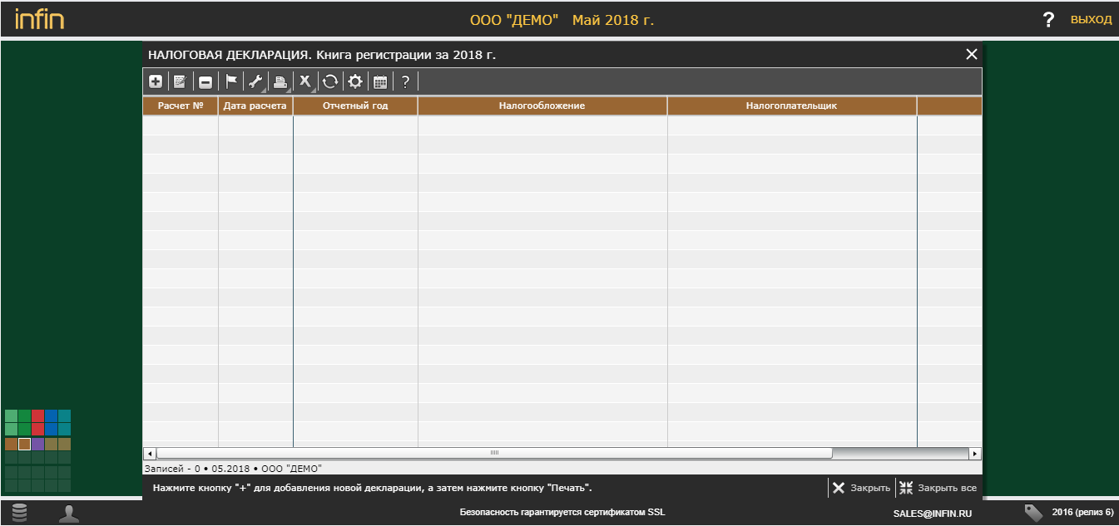
Task: Open the edit record notepad icon
Action: 180,81
